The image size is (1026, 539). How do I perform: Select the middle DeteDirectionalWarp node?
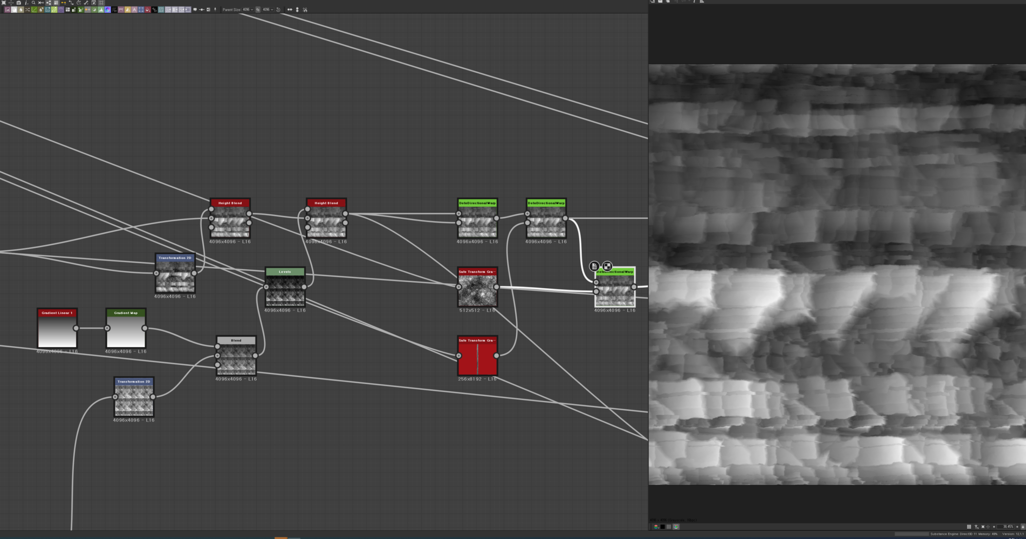[x=546, y=218]
